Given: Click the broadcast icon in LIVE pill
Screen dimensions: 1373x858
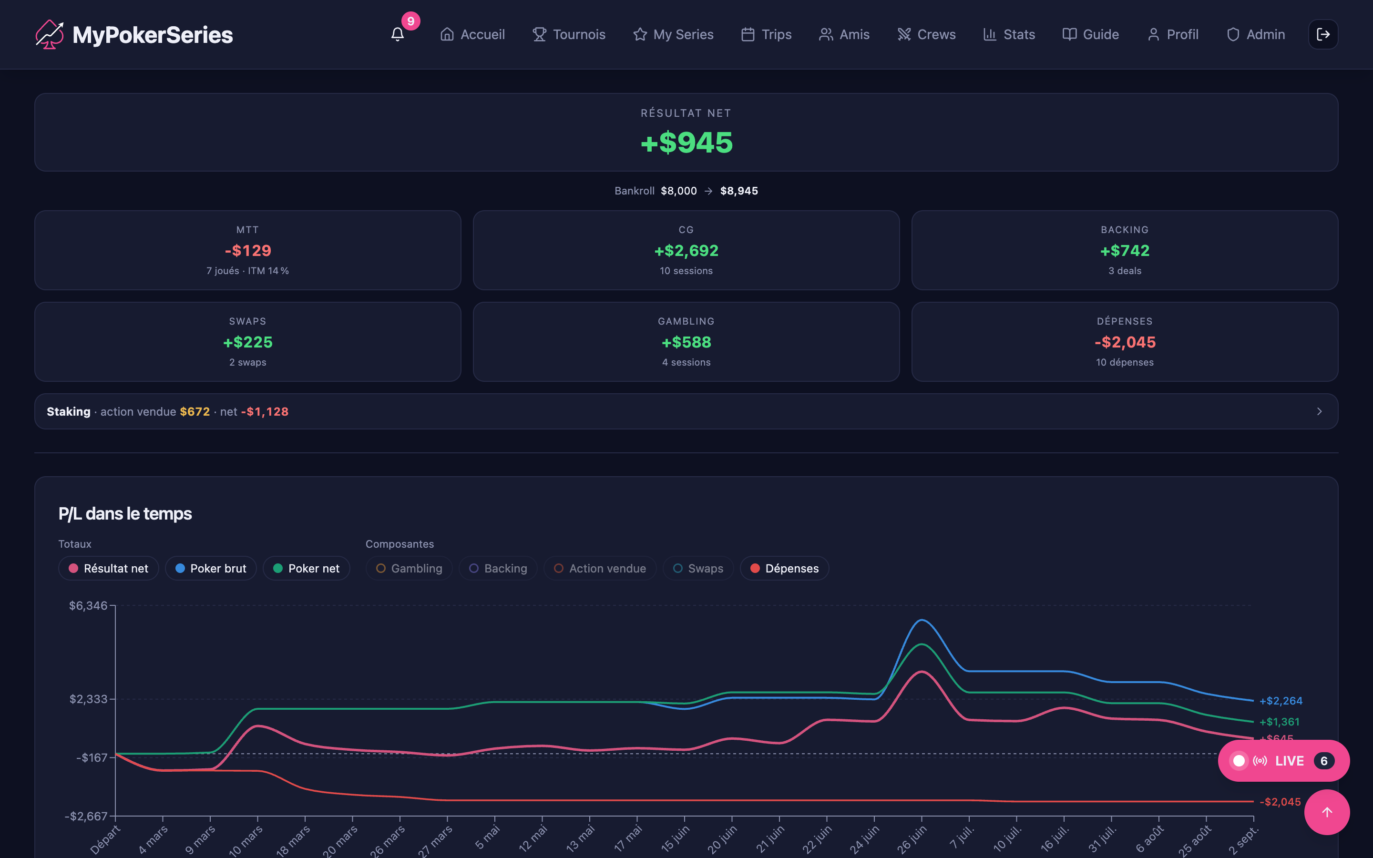Looking at the screenshot, I should click(1260, 761).
